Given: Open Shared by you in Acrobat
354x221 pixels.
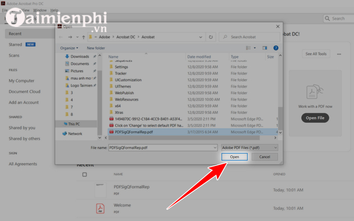Looking at the screenshot, I should click(x=22, y=128).
